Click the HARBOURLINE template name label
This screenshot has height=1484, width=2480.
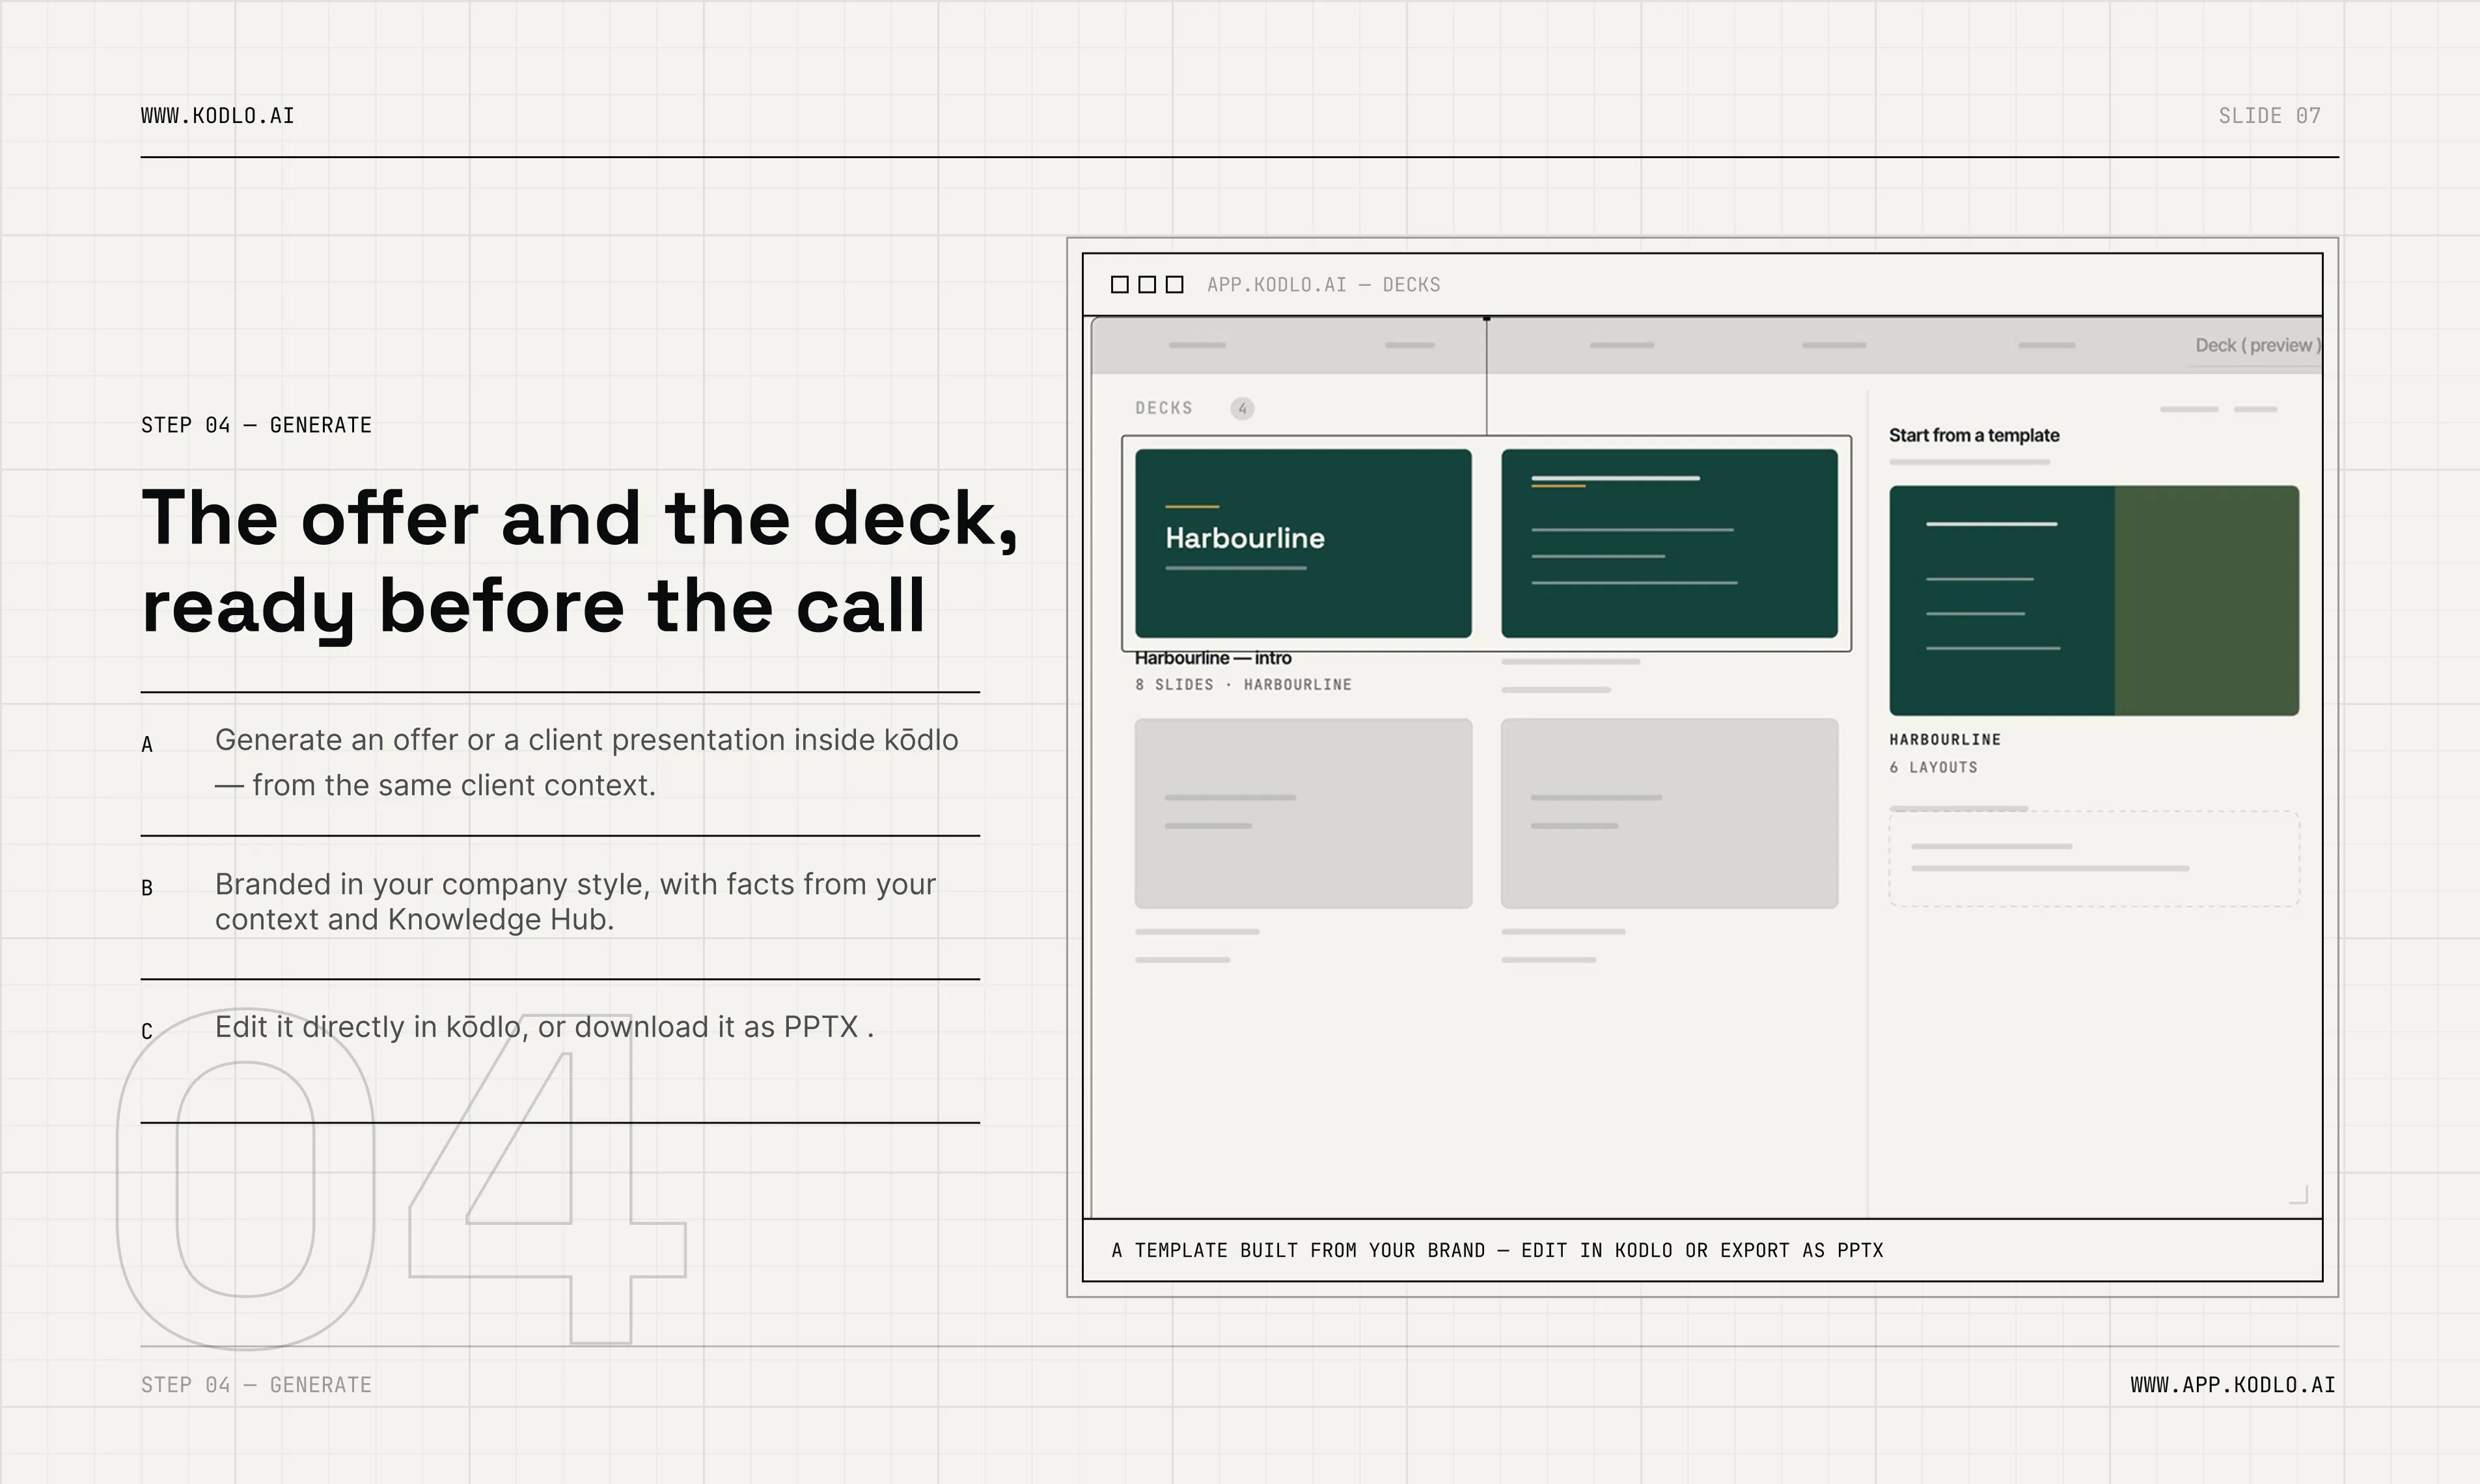pos(1944,739)
